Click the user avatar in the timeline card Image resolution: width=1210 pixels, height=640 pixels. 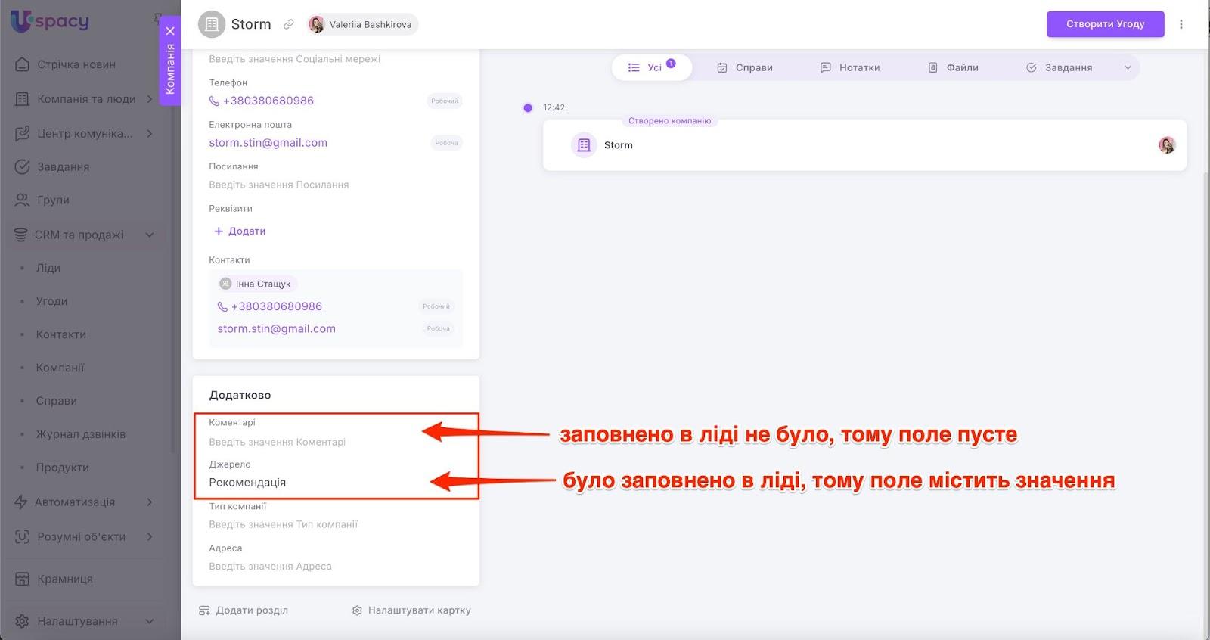[1167, 145]
